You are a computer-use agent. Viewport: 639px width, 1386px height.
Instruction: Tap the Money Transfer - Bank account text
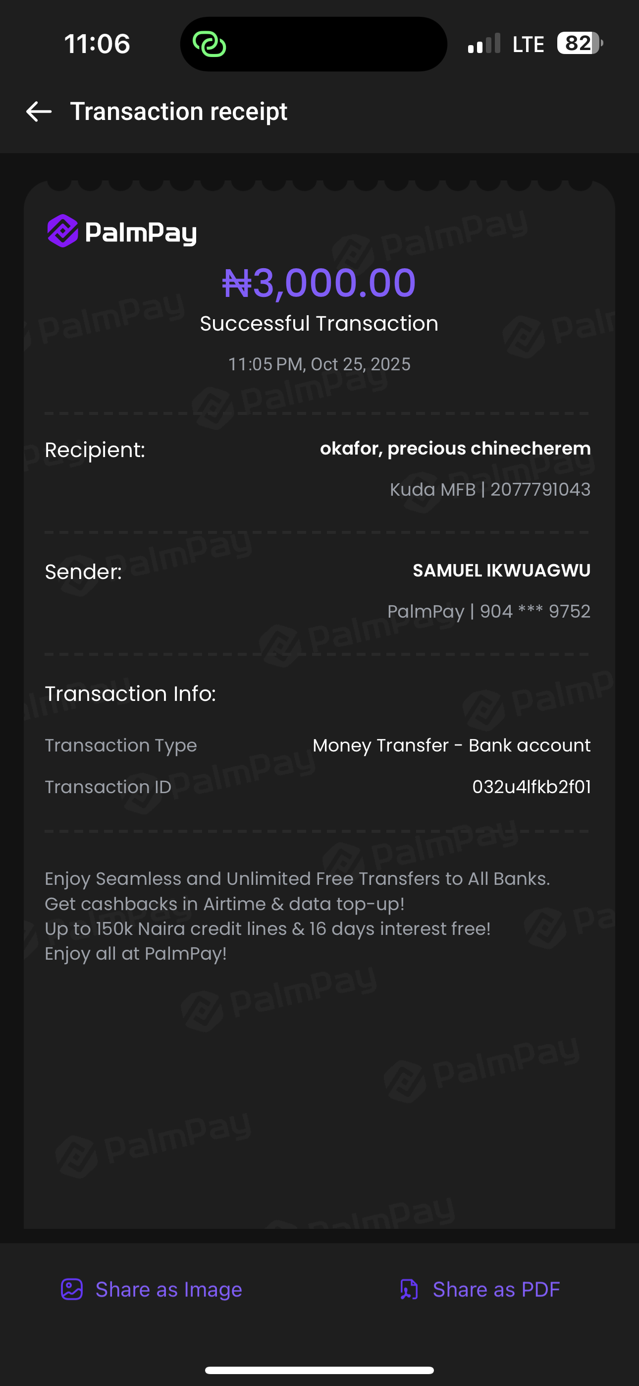pos(451,745)
